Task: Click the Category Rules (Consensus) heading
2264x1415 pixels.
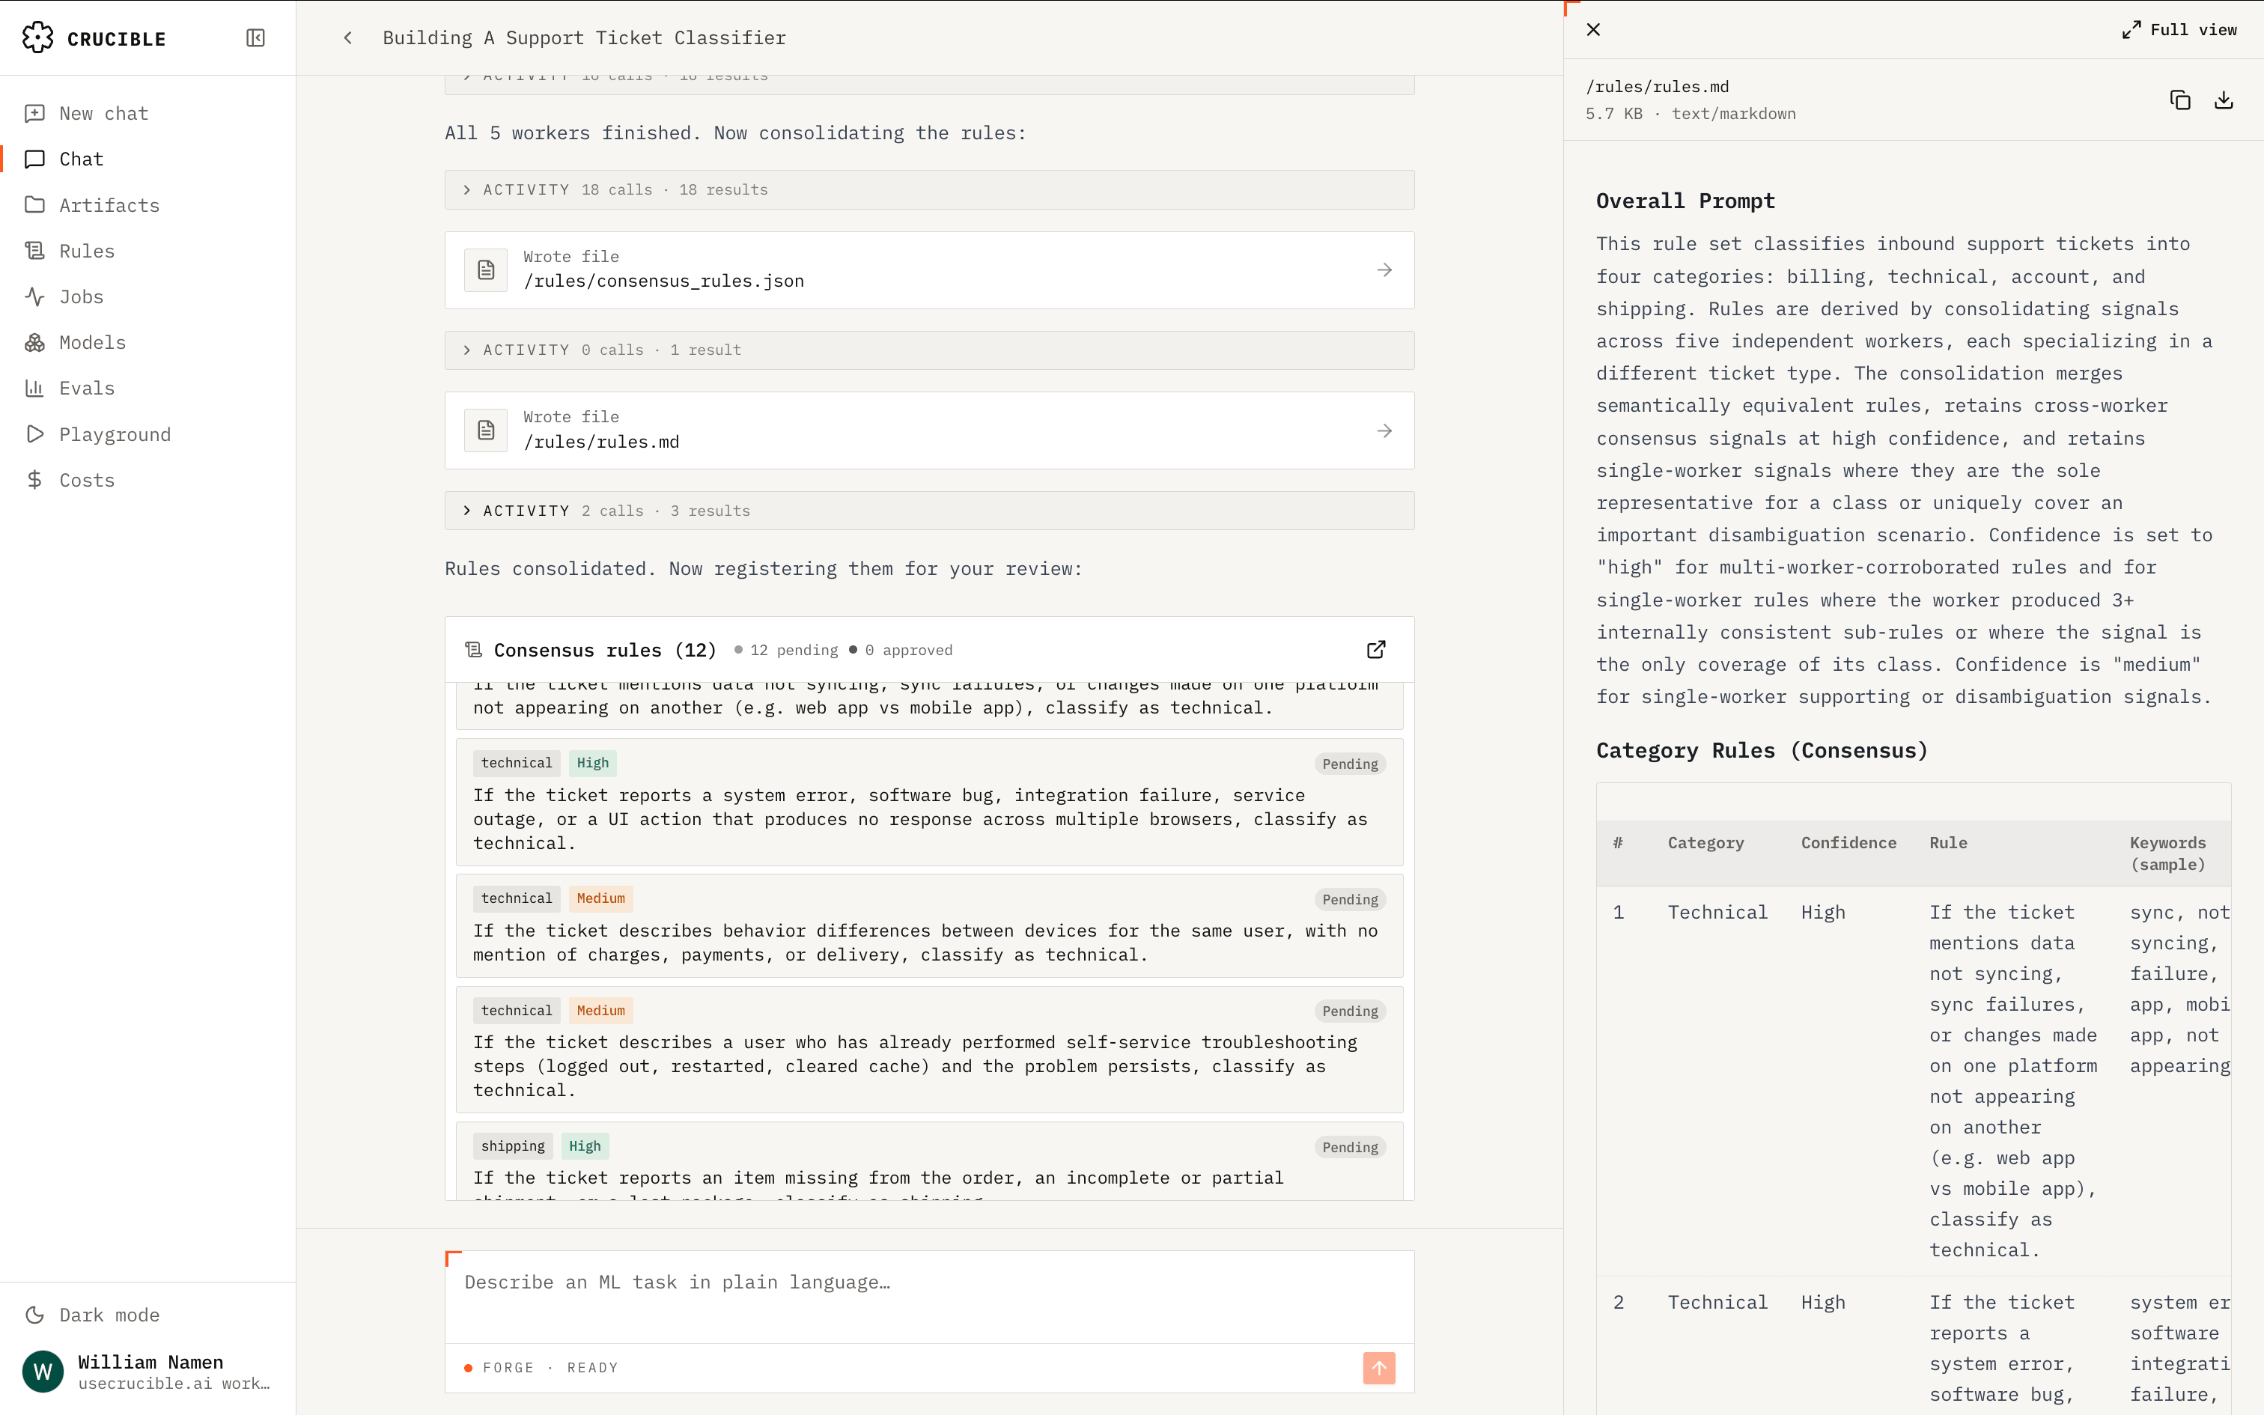Action: point(1762,750)
